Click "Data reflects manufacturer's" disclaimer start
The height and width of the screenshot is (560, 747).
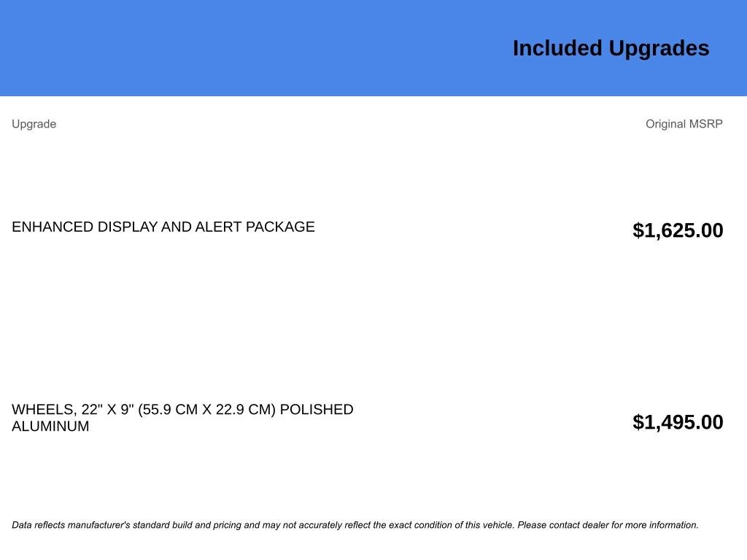[71, 525]
